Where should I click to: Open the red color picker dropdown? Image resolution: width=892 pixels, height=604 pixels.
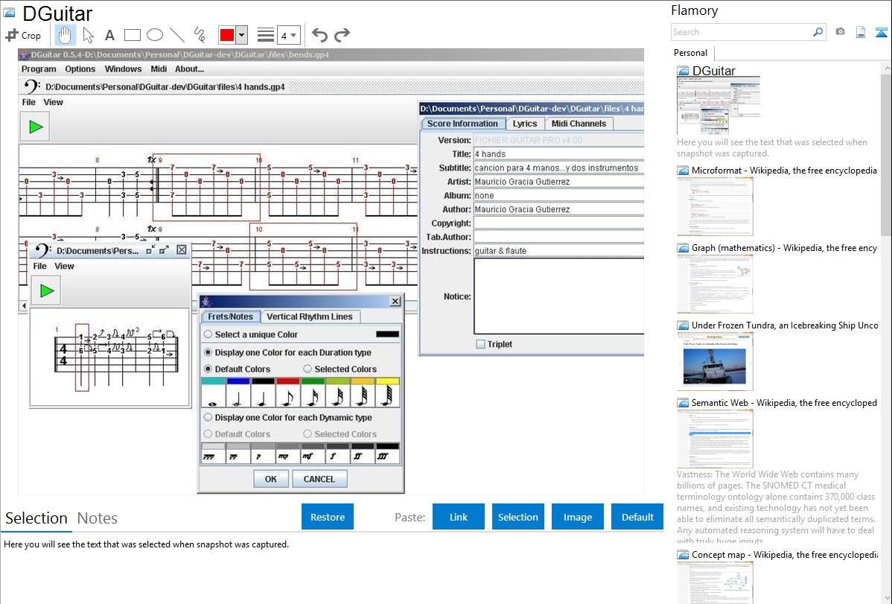pos(241,35)
